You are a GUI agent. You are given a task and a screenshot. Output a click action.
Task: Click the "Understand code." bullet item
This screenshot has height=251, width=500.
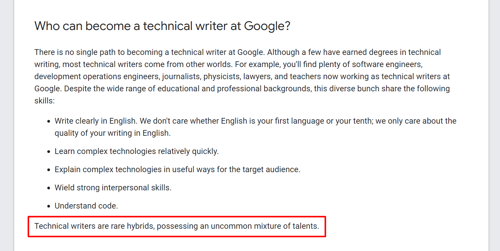click(x=86, y=206)
